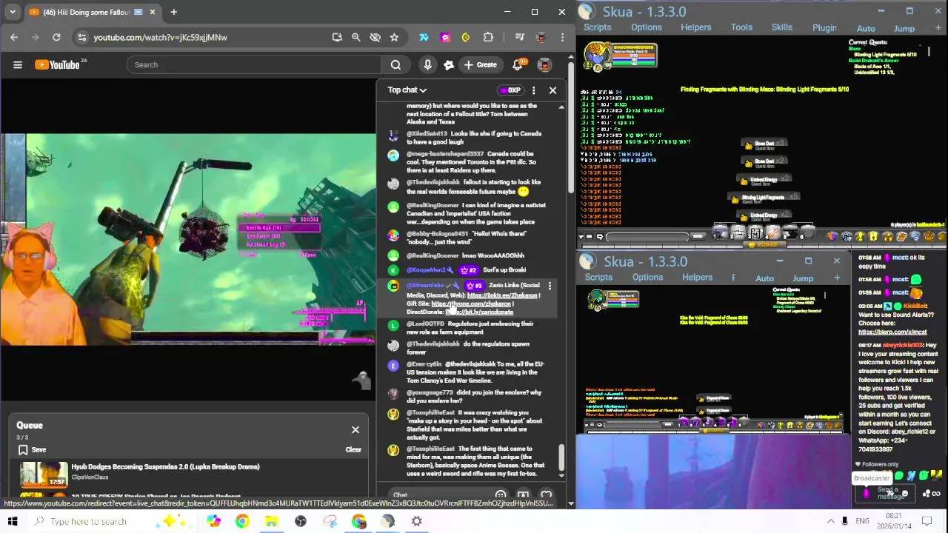Open Skills menu in top Skua window
The image size is (948, 533).
(782, 27)
